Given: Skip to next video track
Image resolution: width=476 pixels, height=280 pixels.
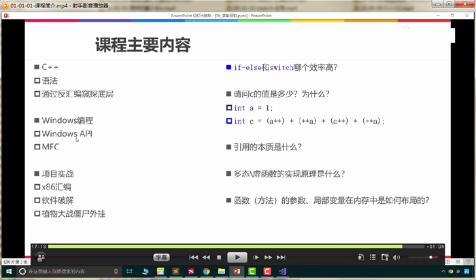Looking at the screenshot, I should (x=281, y=258).
